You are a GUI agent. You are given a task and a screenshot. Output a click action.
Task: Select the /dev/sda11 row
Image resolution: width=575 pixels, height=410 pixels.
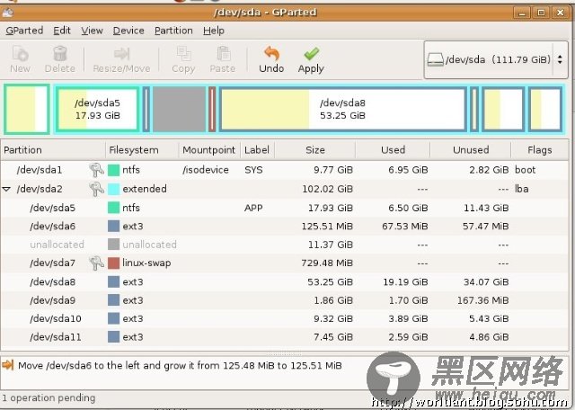(285, 337)
